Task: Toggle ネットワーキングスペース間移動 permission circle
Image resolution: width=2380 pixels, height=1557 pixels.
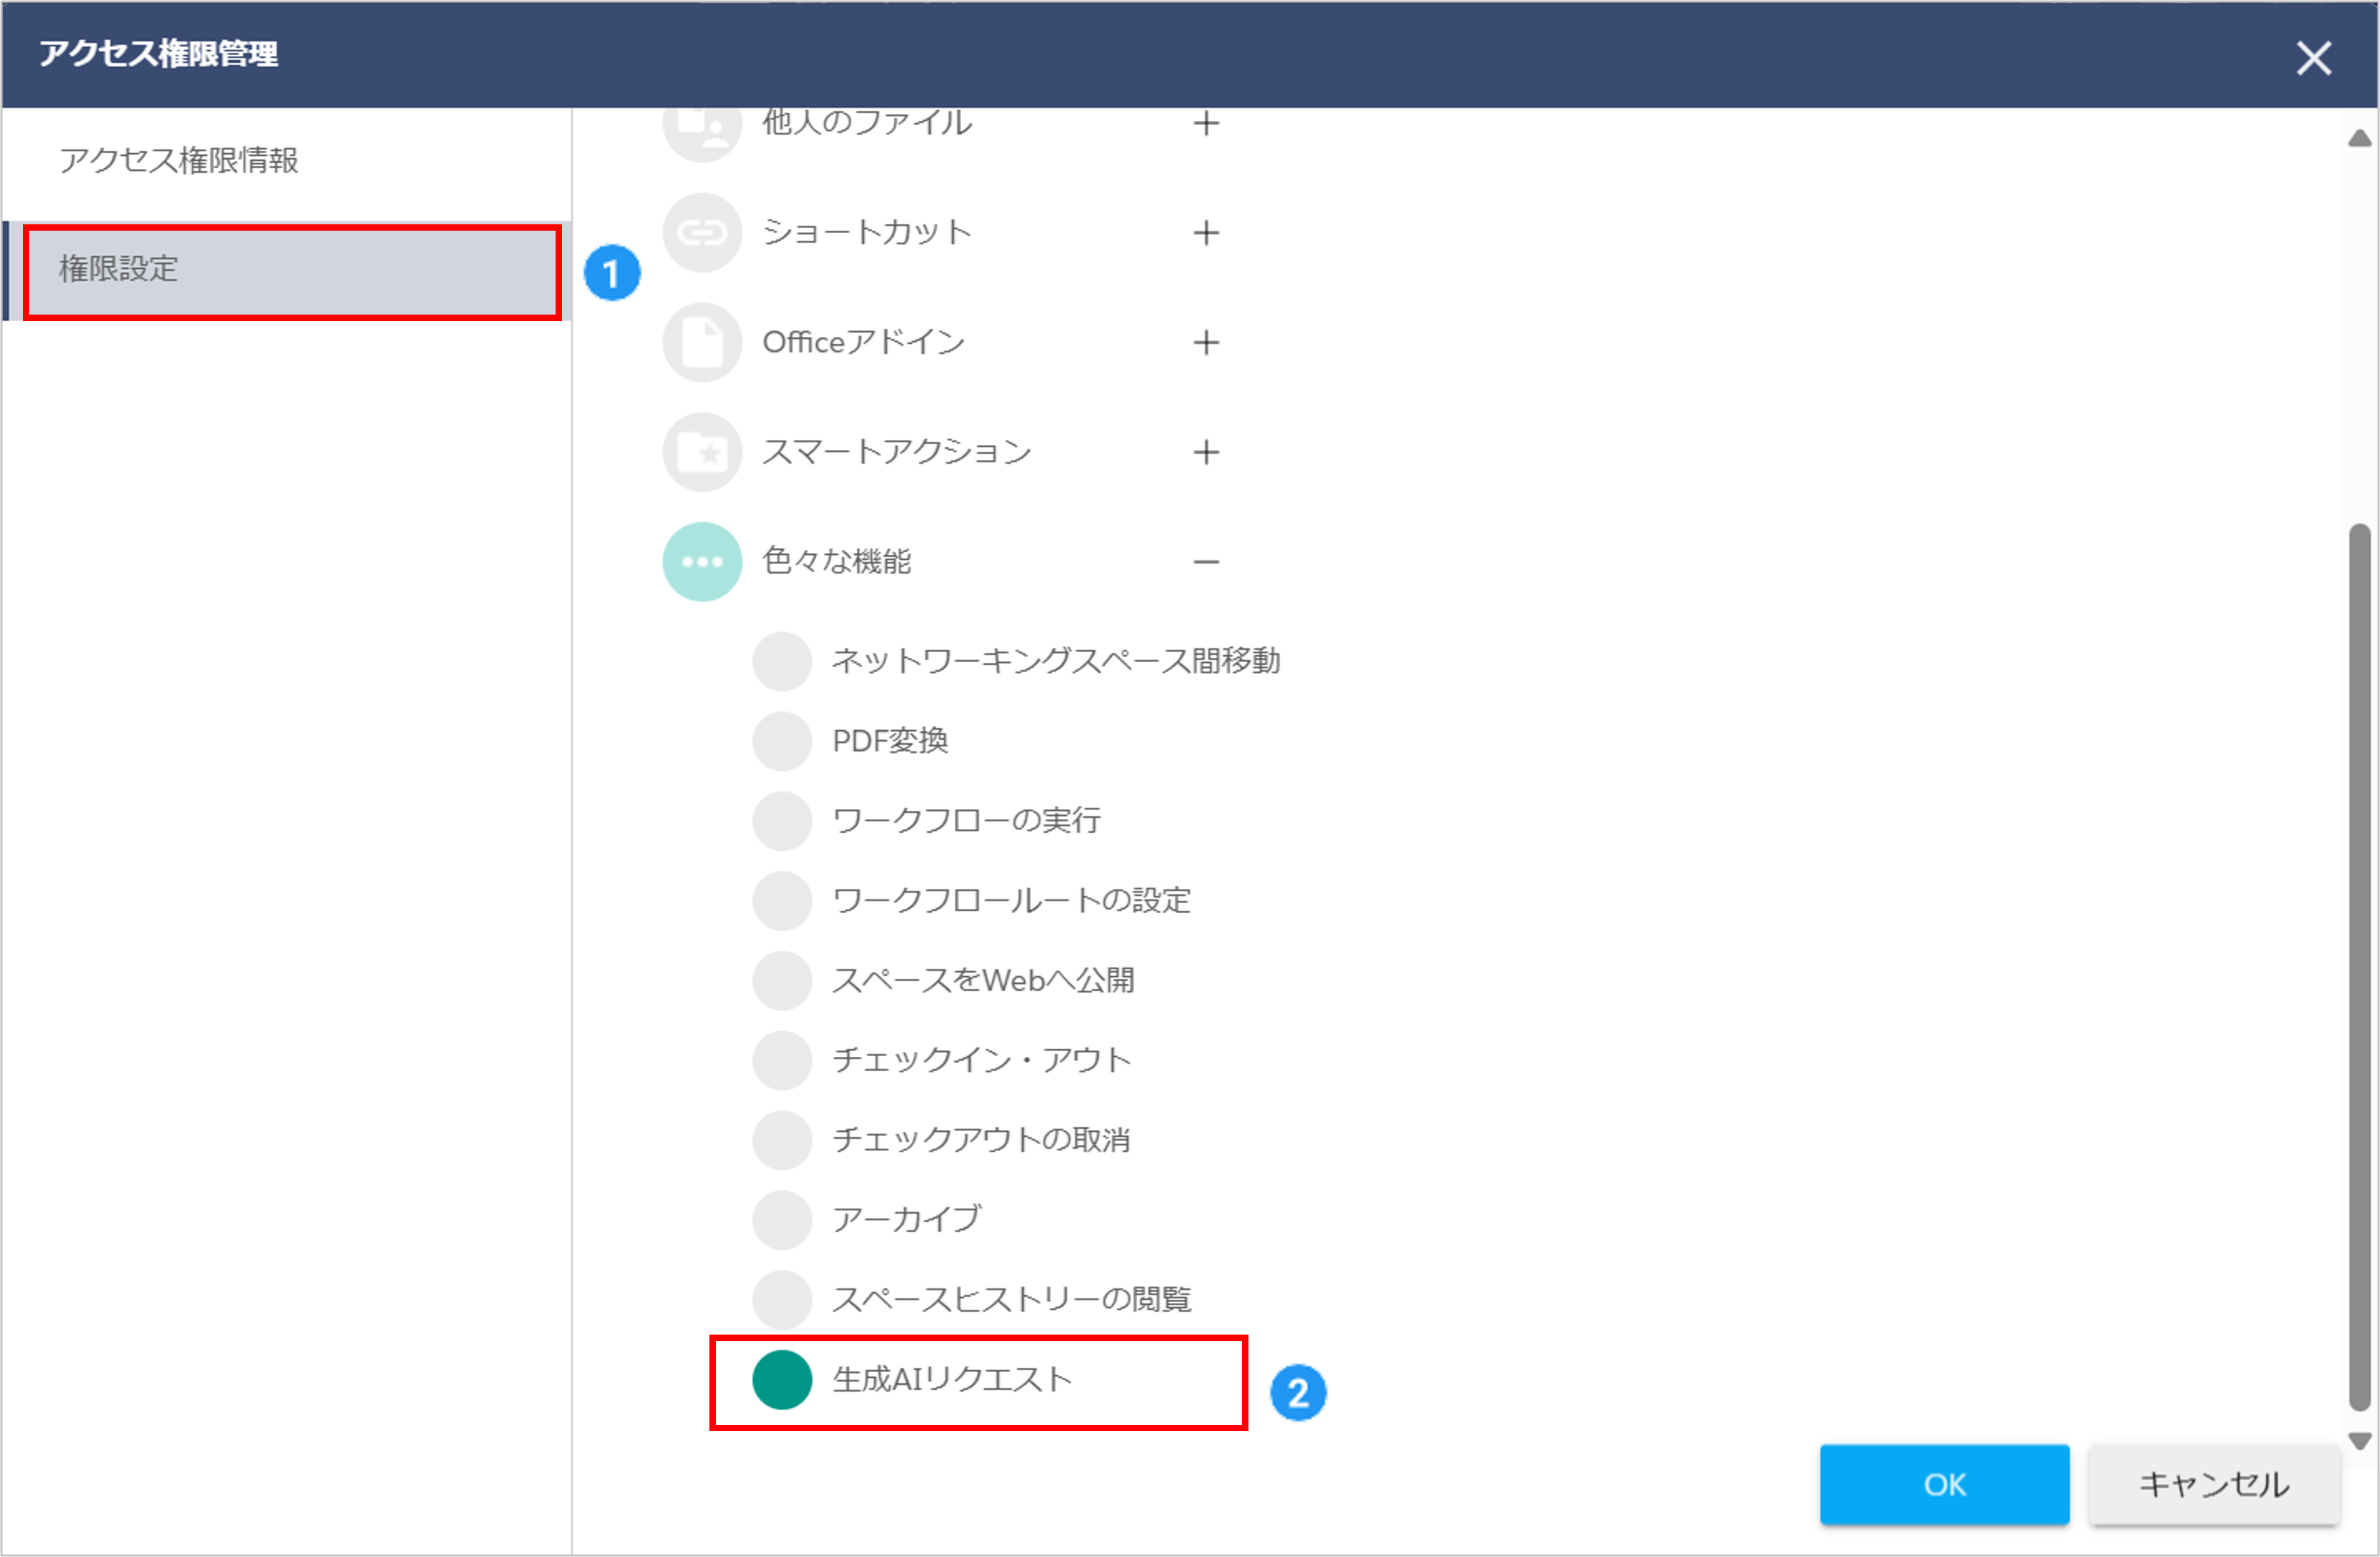Action: (x=782, y=661)
